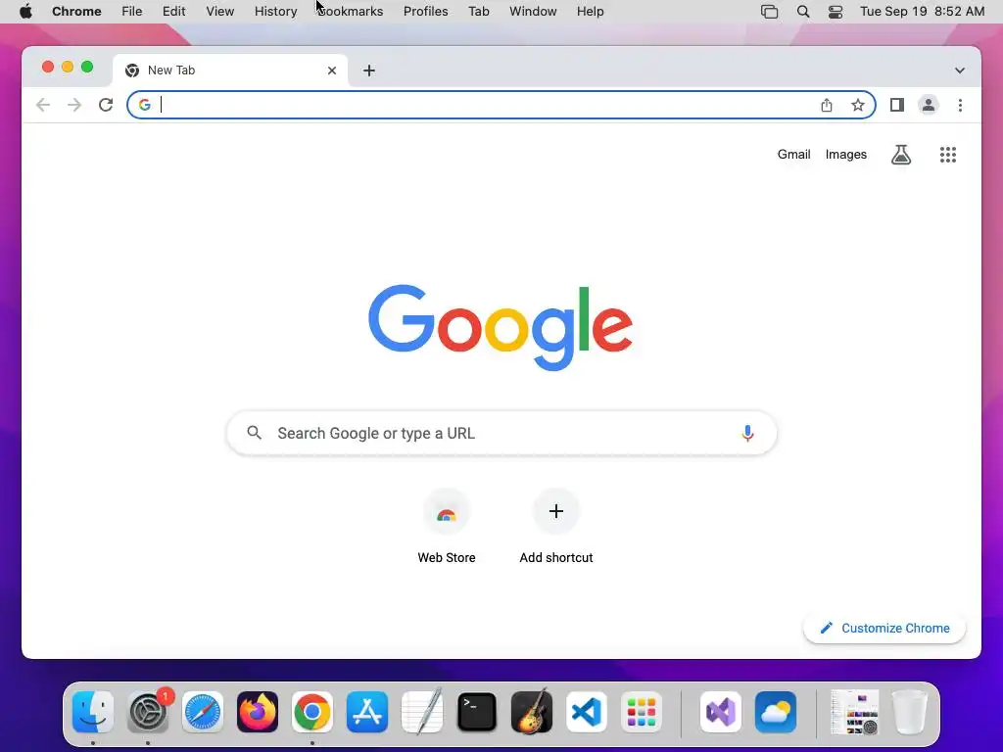This screenshot has height=752, width=1003.
Task: Bookmark this tab with the star icon
Action: [x=858, y=105]
